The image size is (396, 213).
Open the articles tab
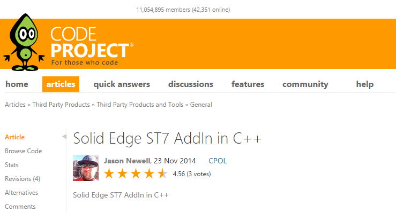pyautogui.click(x=61, y=84)
